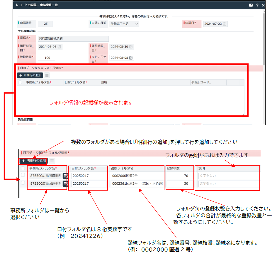Check the first detail row checkbox
This screenshot has height=254, width=277.
point(23,175)
